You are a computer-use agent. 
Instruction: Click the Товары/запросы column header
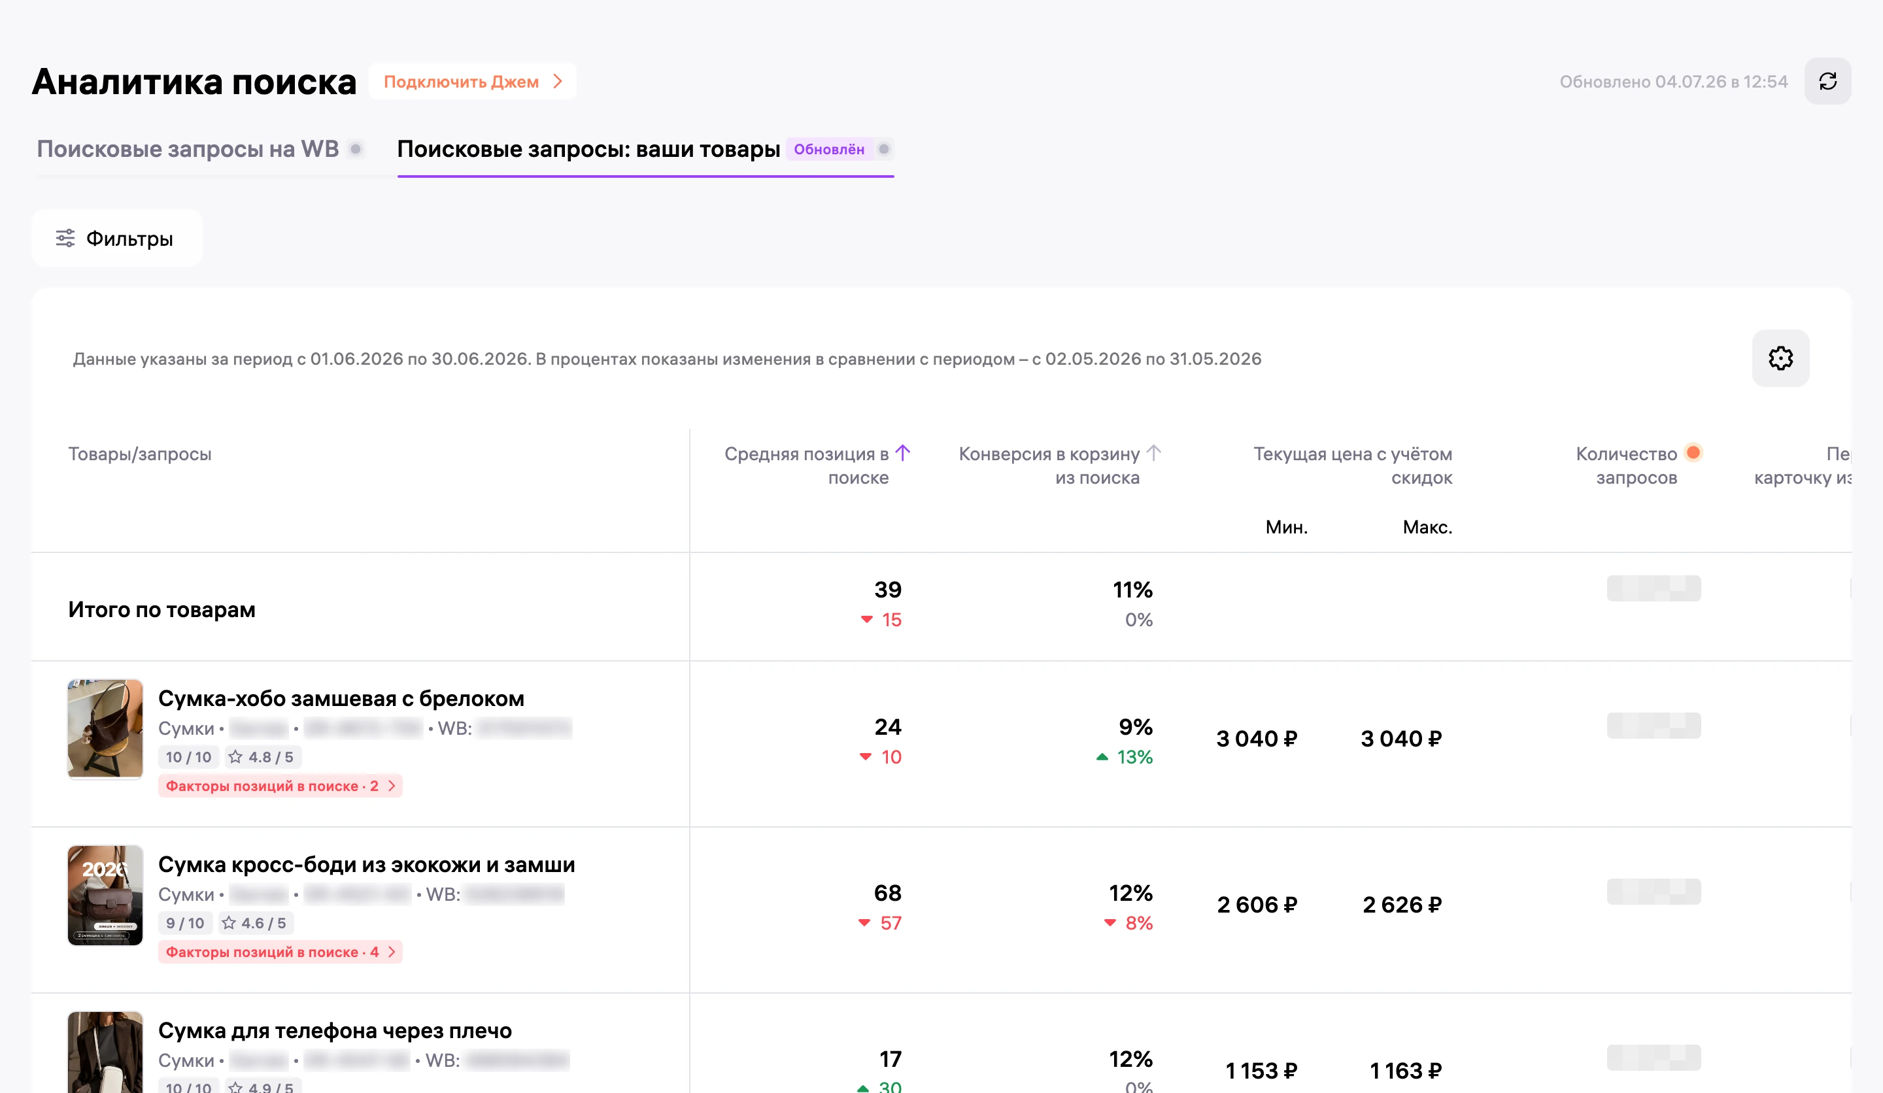140,454
